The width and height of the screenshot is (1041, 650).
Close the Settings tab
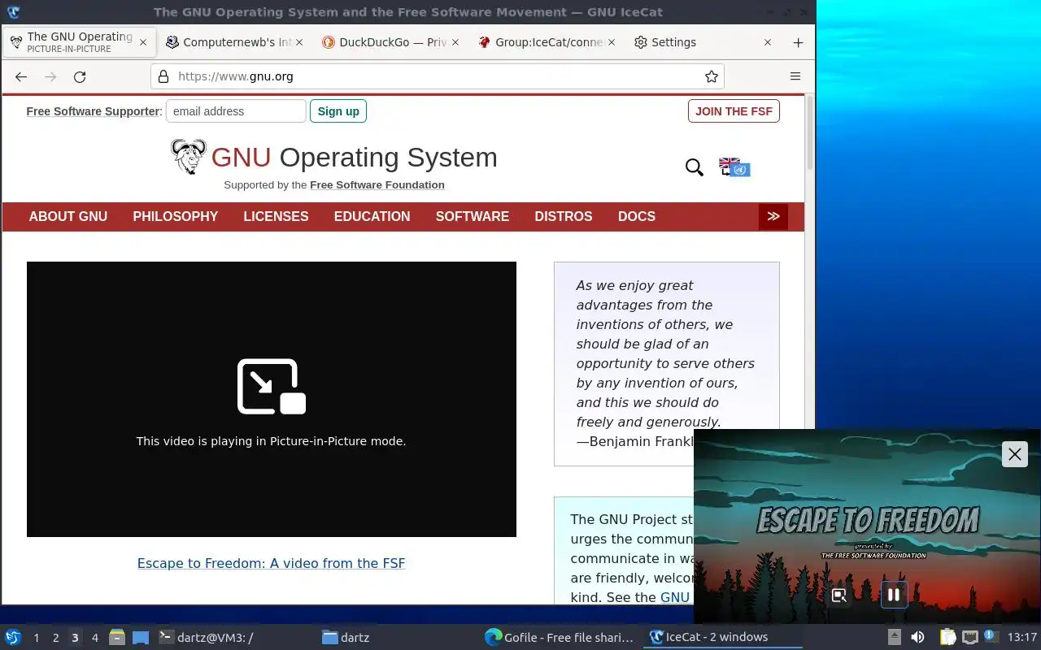(768, 42)
